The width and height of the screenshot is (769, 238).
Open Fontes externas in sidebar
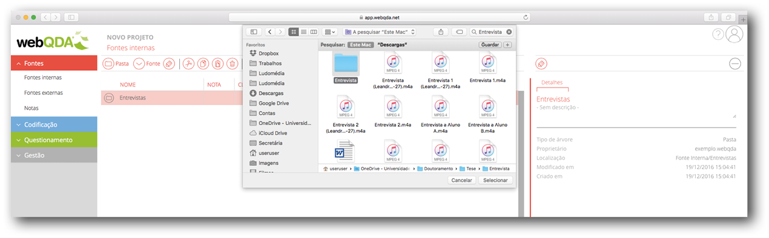pos(44,93)
